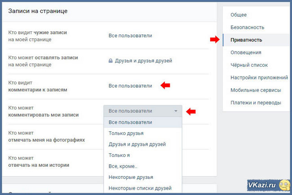Open Мобильные сервисы section
Viewport: 292px width, 195px height.
pos(256,90)
